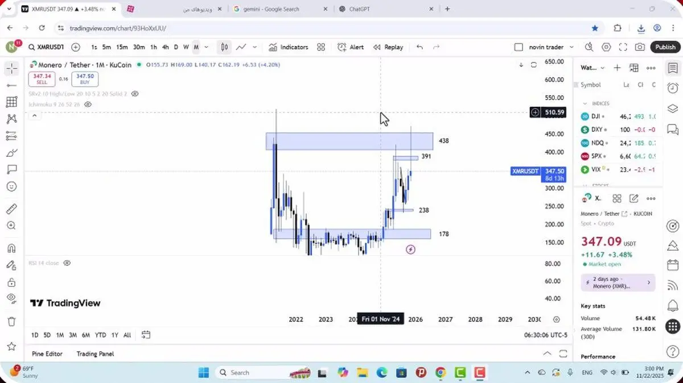Select the crosshair cursor tool
Screen dimensions: 683x383
(x=11, y=69)
